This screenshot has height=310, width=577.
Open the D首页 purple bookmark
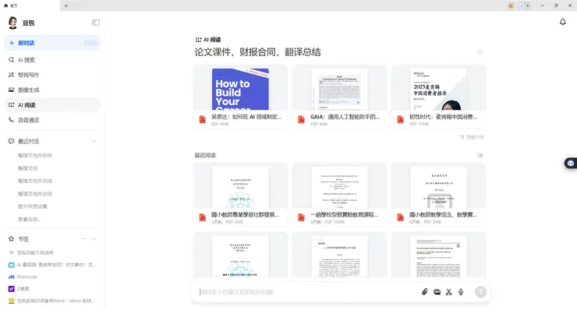click(x=19, y=289)
